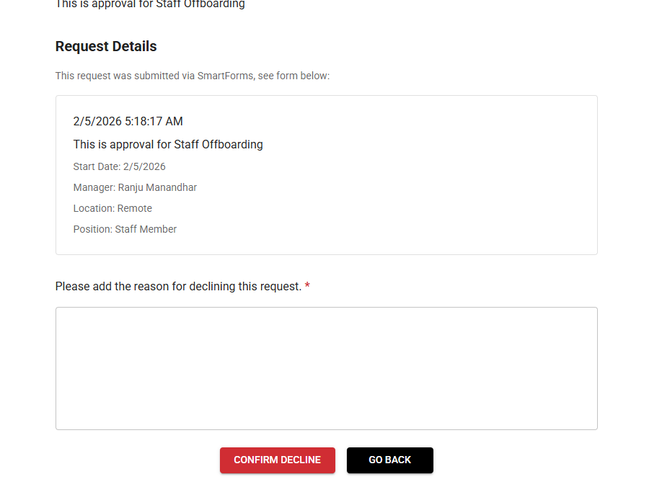
Task: Click the red Confirm Decline button
Action: (x=277, y=460)
